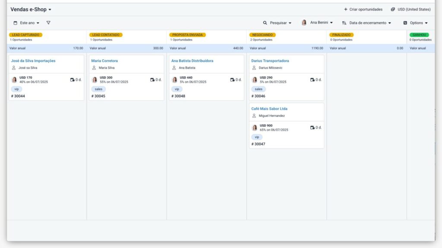Select the FINALIZADO stage label
Screen dimensions: 442x248
coord(341,35)
